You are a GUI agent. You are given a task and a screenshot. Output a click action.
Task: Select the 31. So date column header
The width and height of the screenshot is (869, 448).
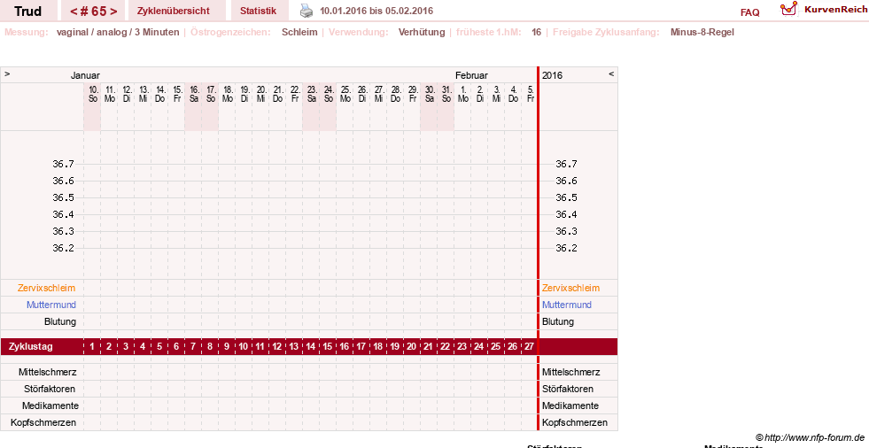coord(446,94)
